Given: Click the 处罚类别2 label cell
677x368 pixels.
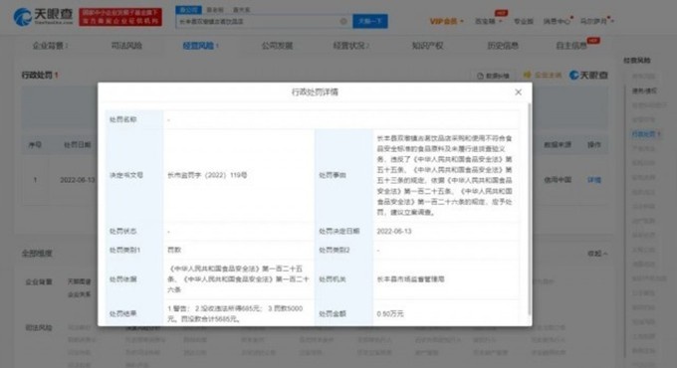Looking at the screenshot, I should (x=344, y=251).
